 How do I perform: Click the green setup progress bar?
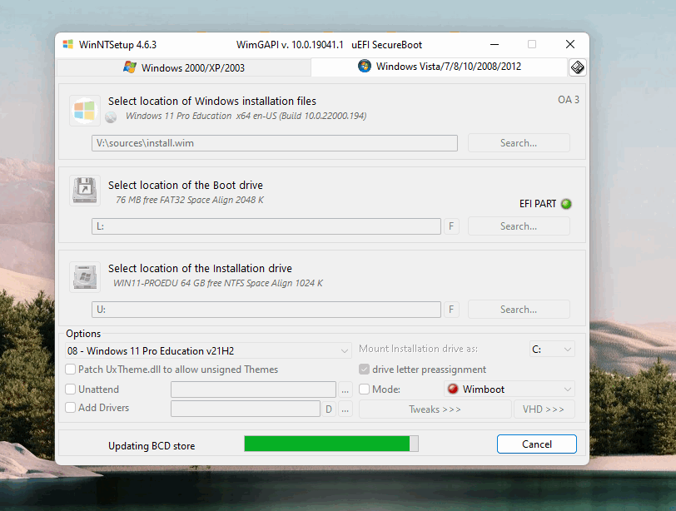[x=331, y=444]
